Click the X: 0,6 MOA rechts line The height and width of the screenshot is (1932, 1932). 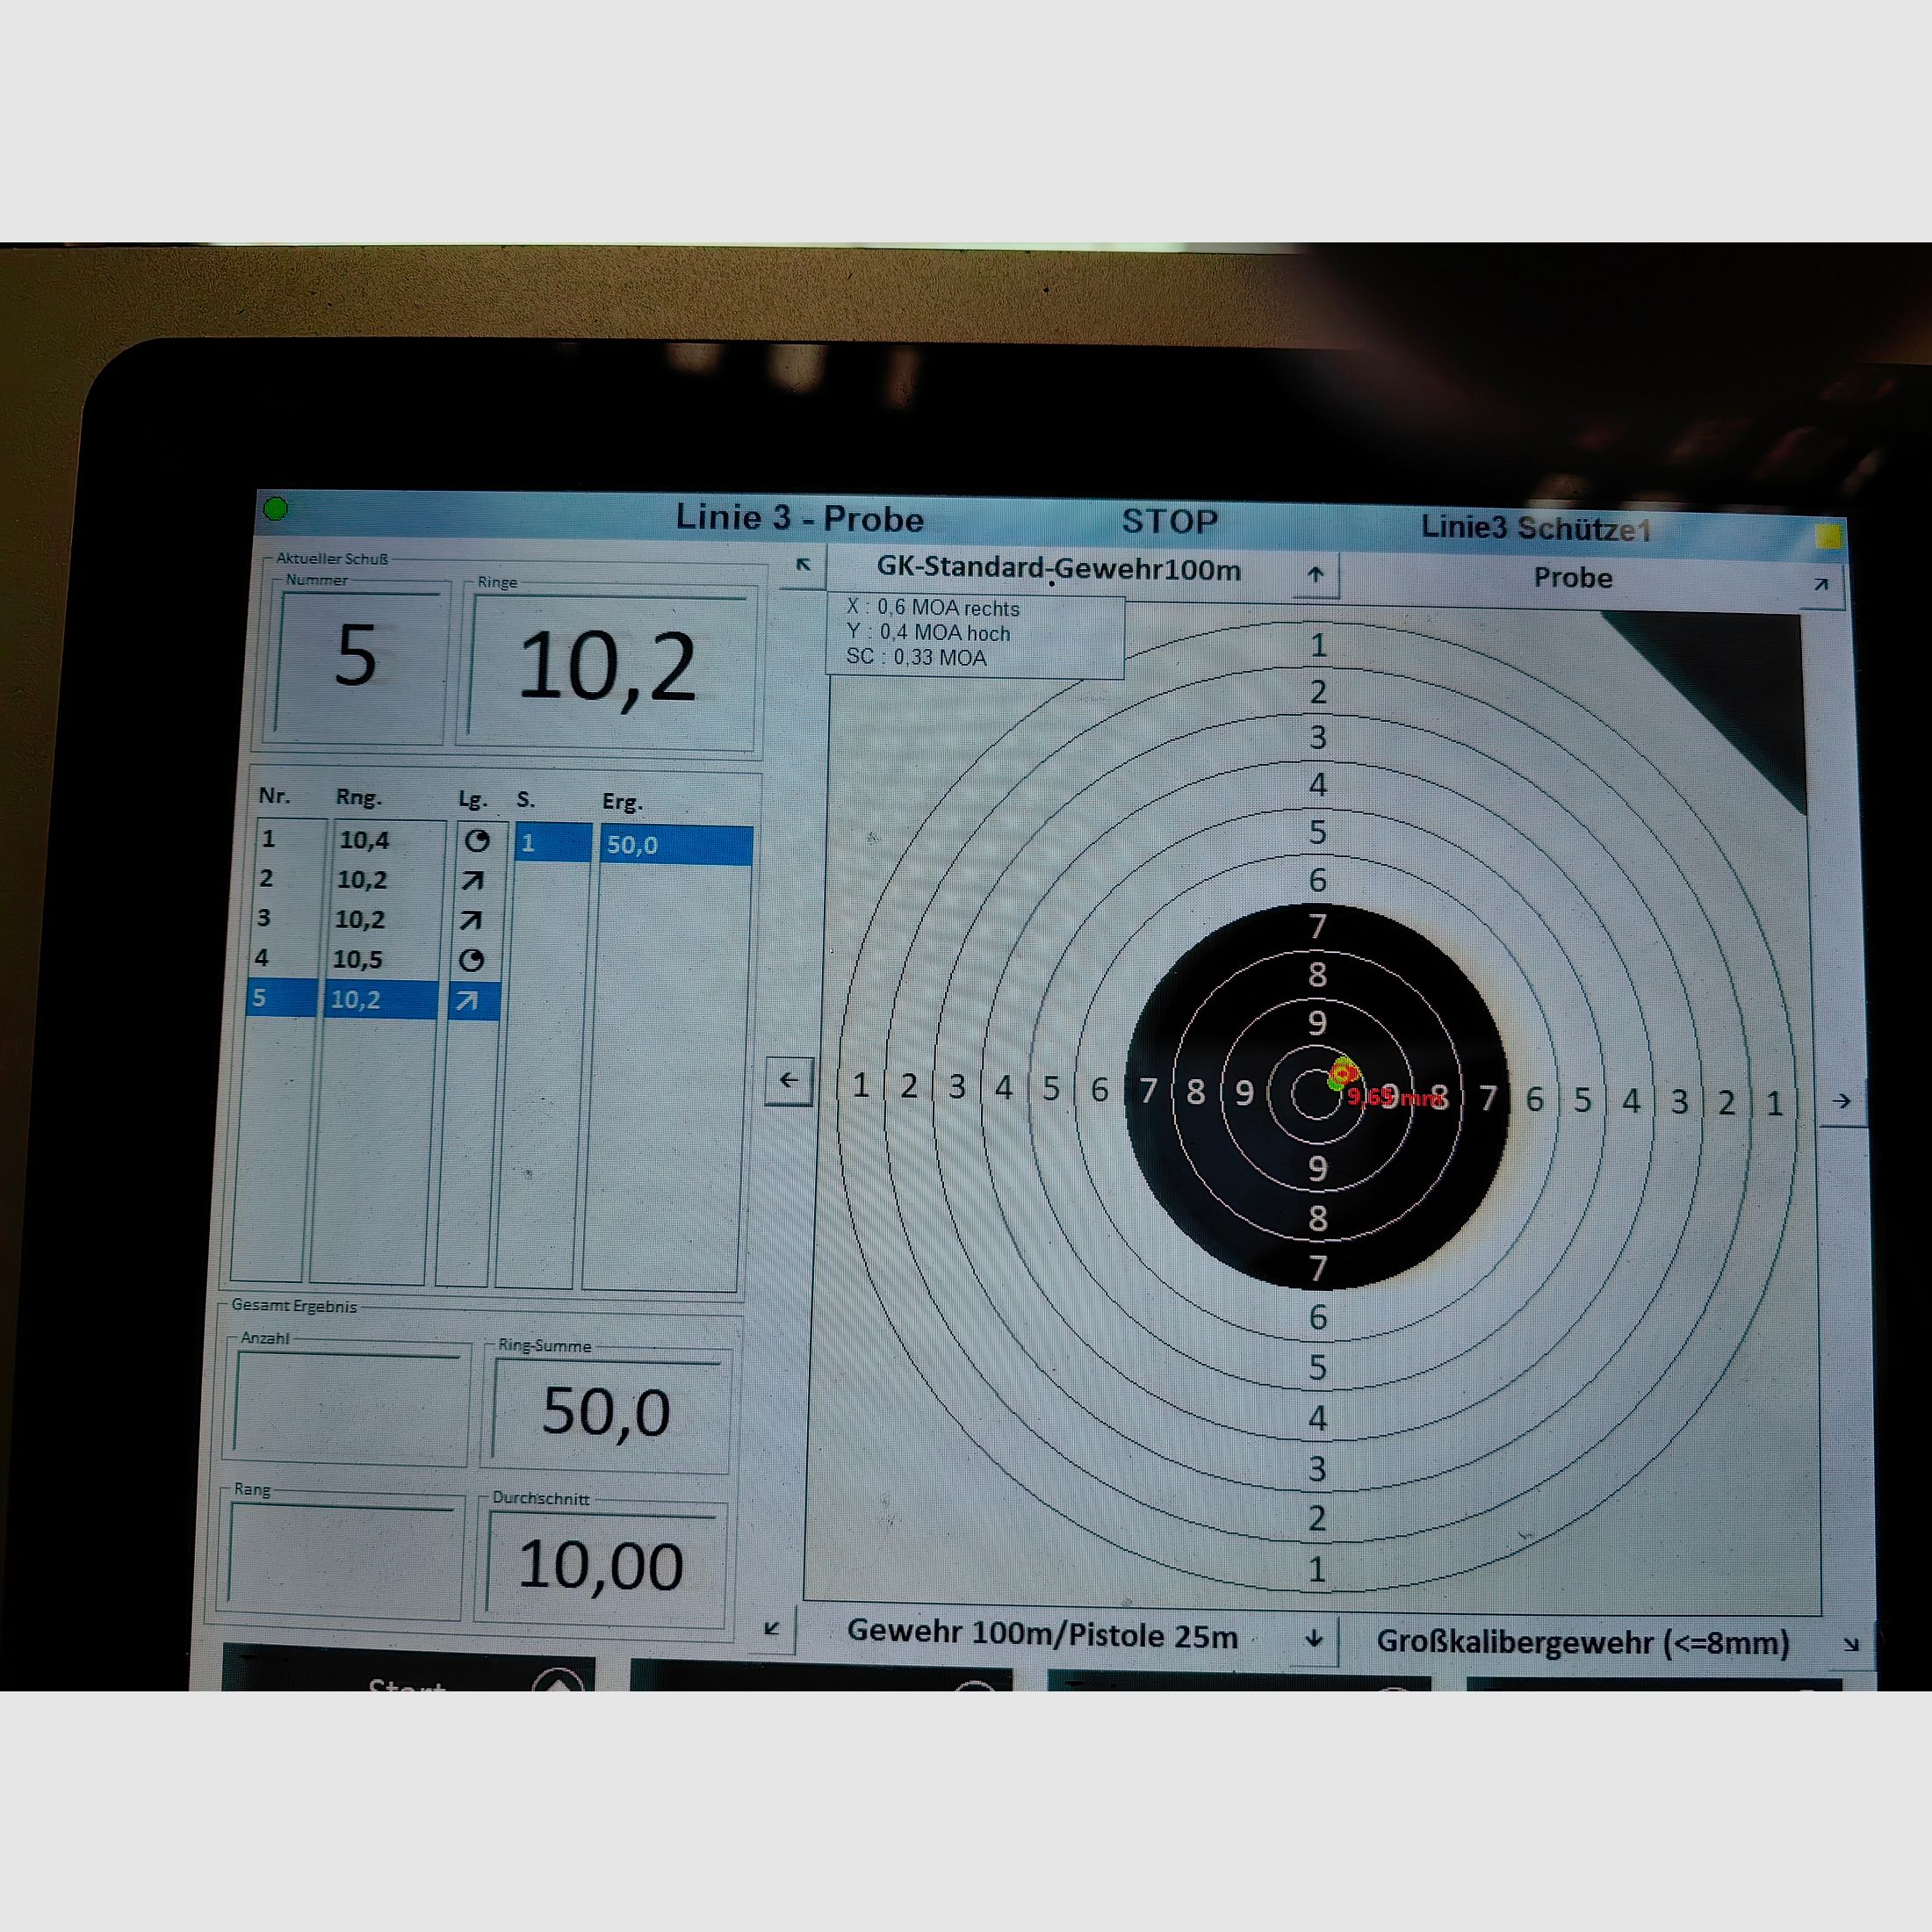[x=933, y=608]
